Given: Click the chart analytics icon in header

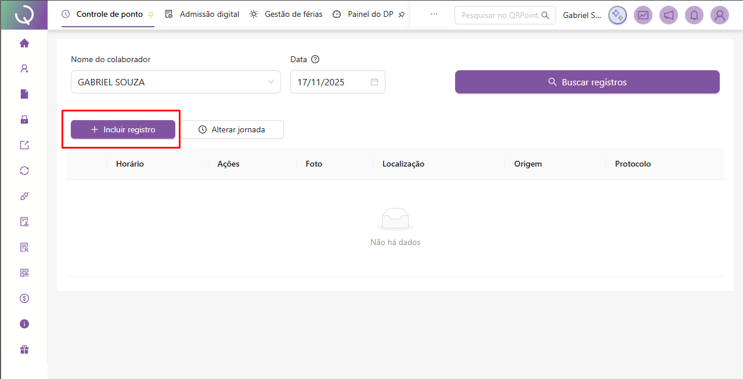Looking at the screenshot, I should pos(643,15).
